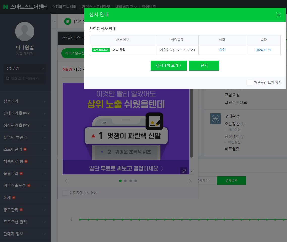
Task: Click the 스마트스토어센터 title link
Action: coord(29,7)
